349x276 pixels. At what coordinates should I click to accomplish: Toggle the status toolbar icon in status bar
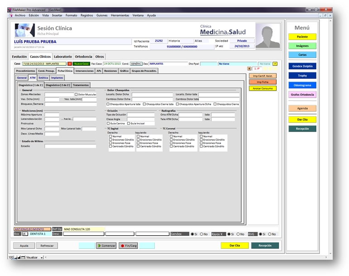(x=23, y=257)
